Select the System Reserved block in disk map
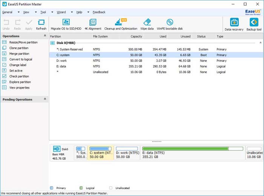Image resolution: width=264 pixels, height=196 pixels. pos(81,153)
